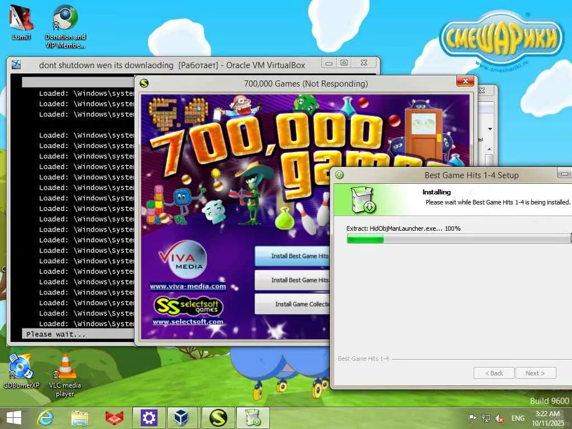The width and height of the screenshot is (572, 429).
Task: Click the scroll-up arrow in background window
Action: click(489, 149)
